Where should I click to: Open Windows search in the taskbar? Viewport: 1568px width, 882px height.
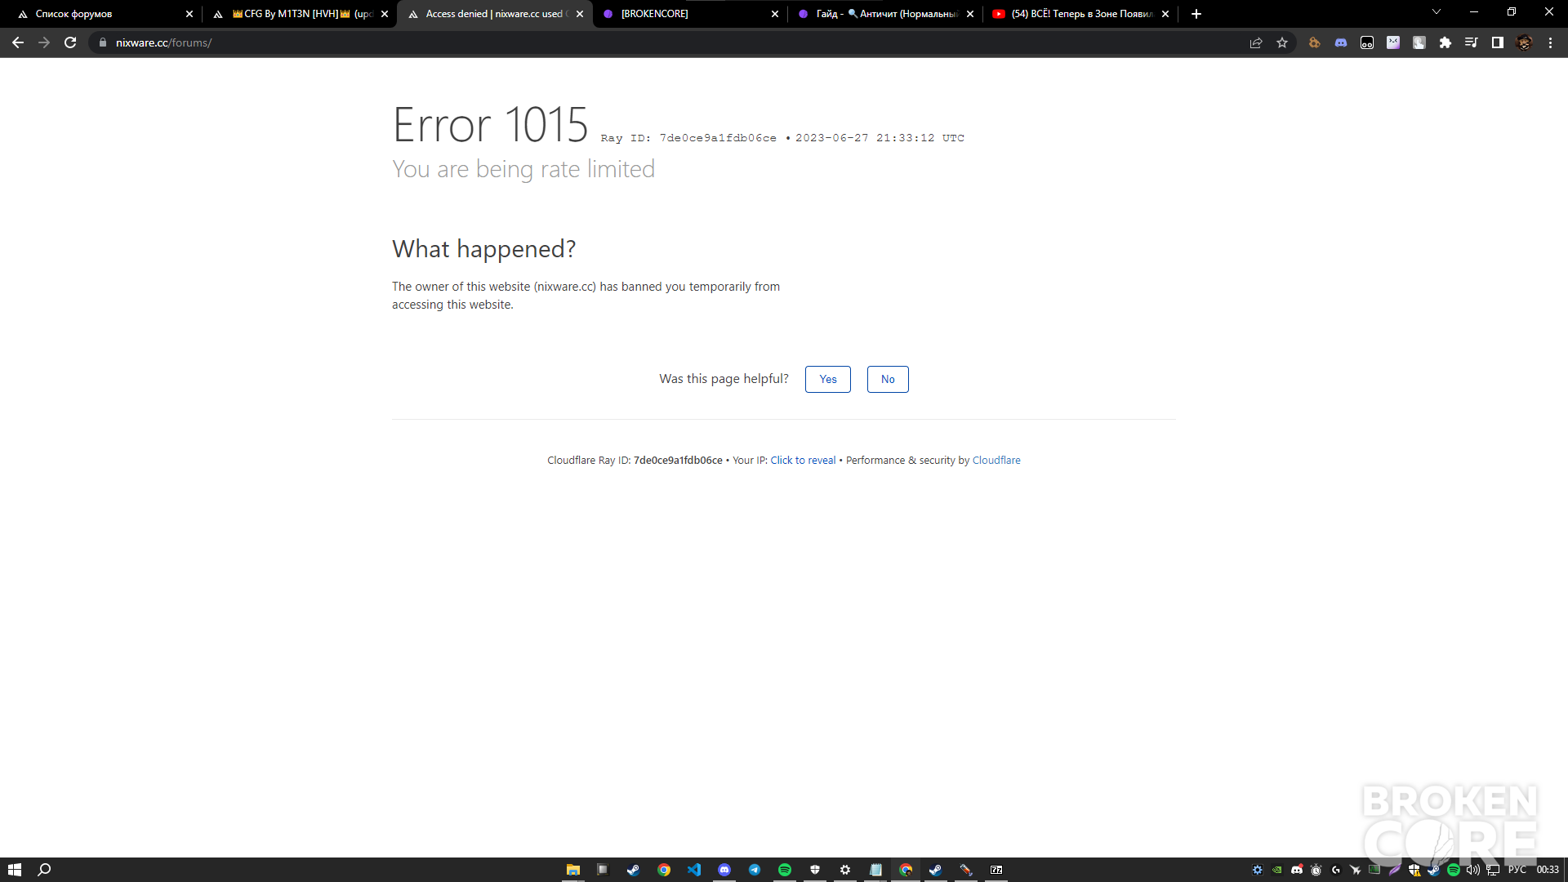(45, 870)
